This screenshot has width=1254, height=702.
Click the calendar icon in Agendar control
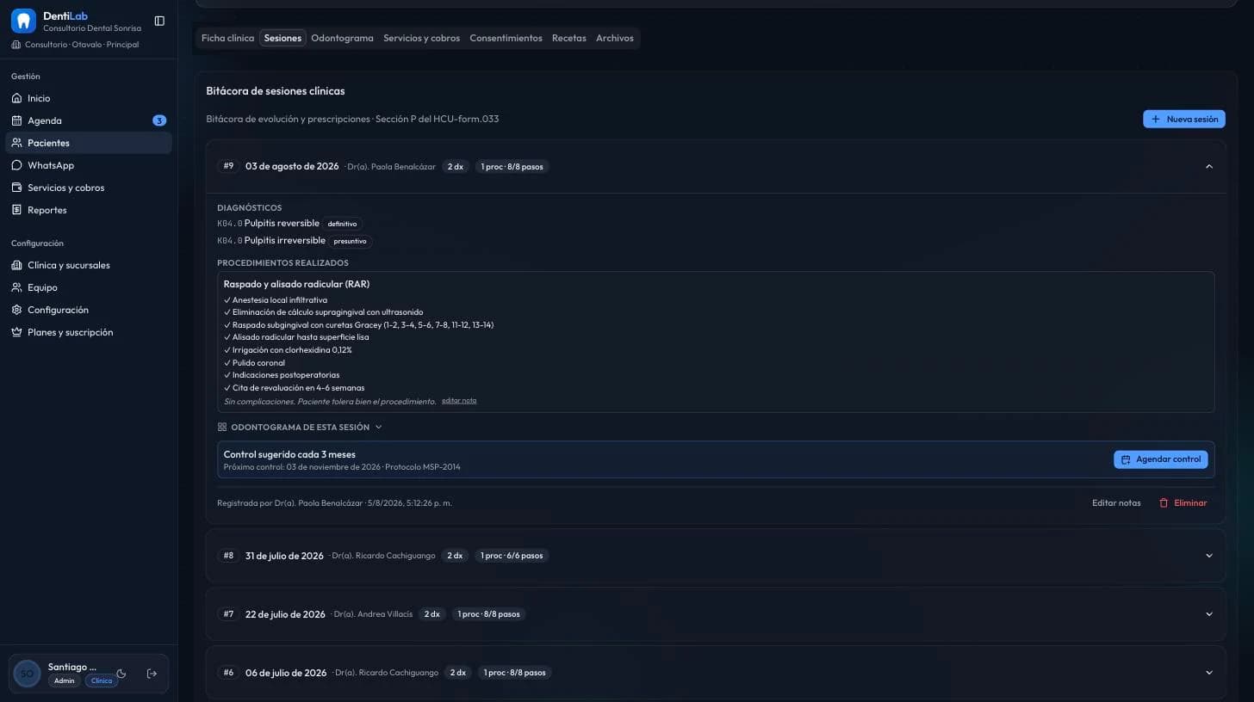(1126, 460)
